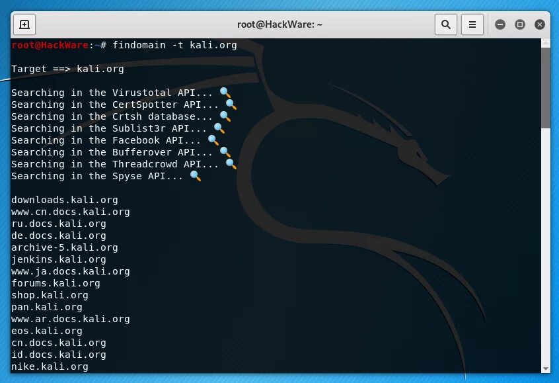Click the magnifier emoji after Bufferover API

(225, 152)
